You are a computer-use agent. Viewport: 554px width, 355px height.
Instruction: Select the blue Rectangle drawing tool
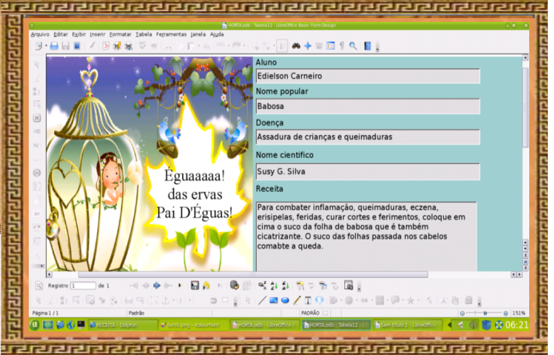click(274, 300)
